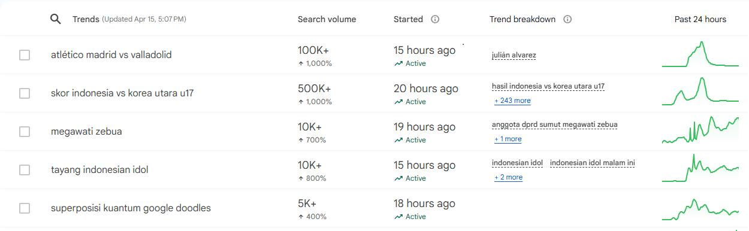Open the Started column info icon
The width and height of the screenshot is (749, 231).
[435, 19]
